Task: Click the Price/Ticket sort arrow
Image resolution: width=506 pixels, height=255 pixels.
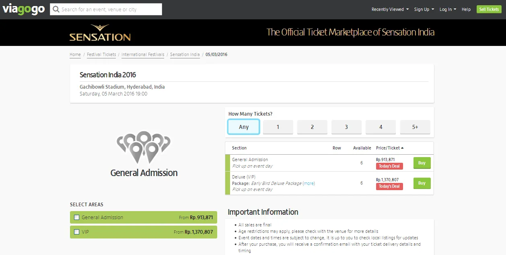Action: pyautogui.click(x=402, y=148)
